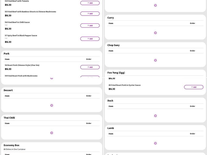Click the Order column header in the Duck table
Viewport: 207px width, 155px height.
192,106
